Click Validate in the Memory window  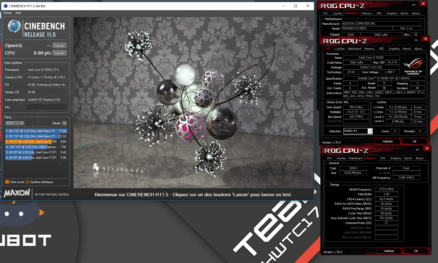(x=389, y=251)
